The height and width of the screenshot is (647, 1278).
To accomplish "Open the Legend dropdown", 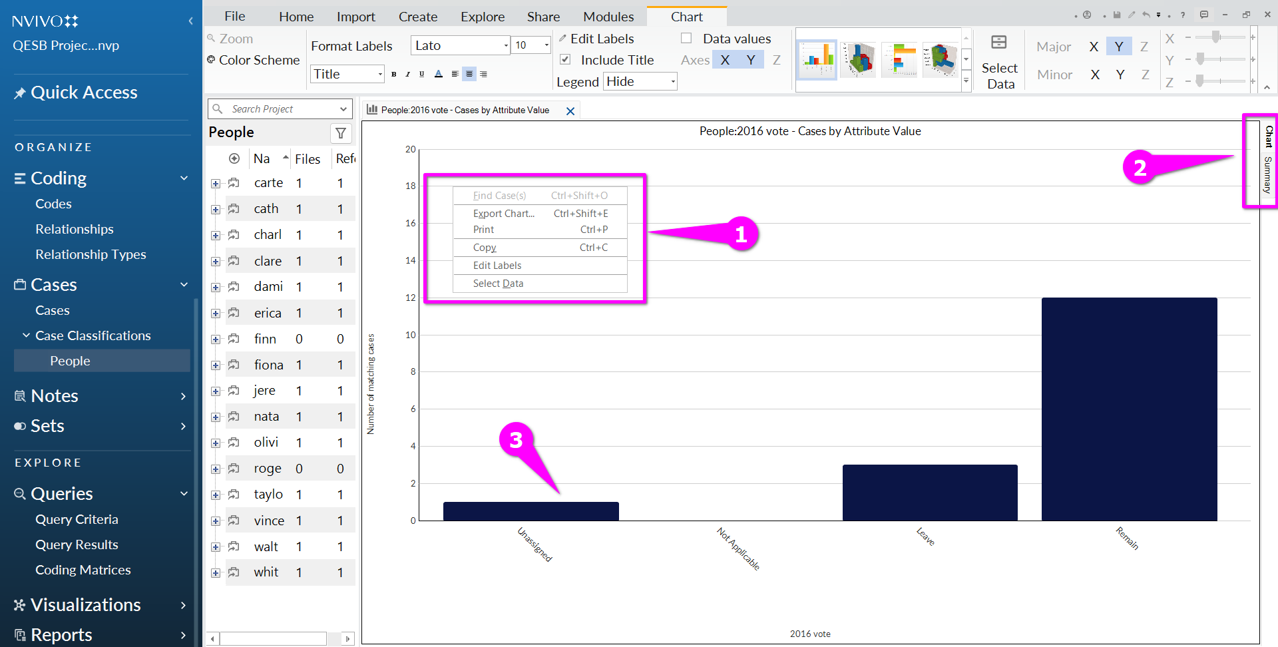I will 640,81.
